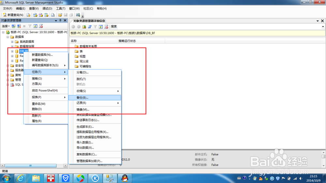
Task: Choose 脱机(T) in the tasks submenu
Action: pyautogui.click(x=95, y=79)
